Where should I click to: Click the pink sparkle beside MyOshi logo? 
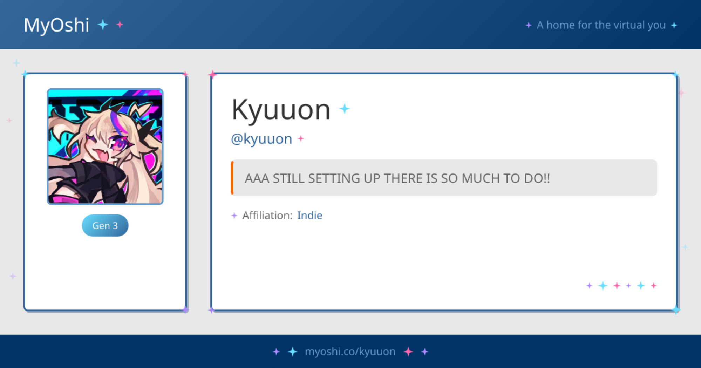(120, 25)
